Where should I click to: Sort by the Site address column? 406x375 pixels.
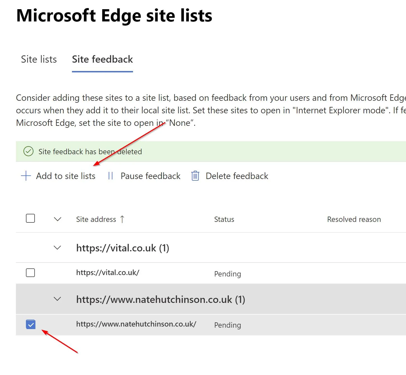click(96, 219)
